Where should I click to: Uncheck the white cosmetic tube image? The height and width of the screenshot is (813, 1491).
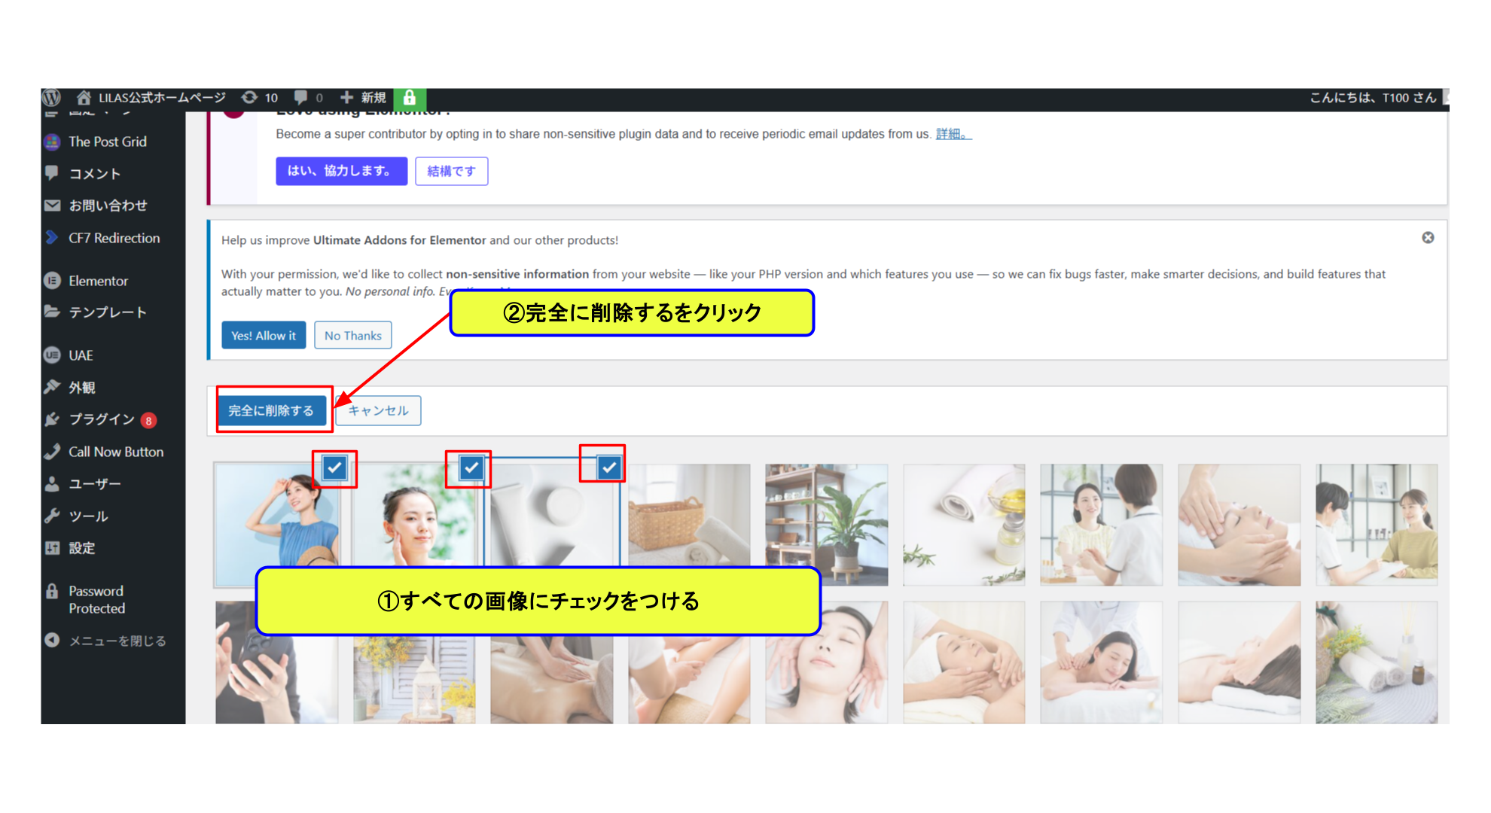tap(609, 468)
